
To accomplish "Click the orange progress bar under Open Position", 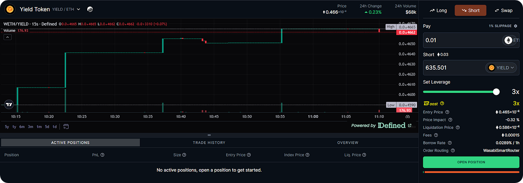I will (471, 172).
